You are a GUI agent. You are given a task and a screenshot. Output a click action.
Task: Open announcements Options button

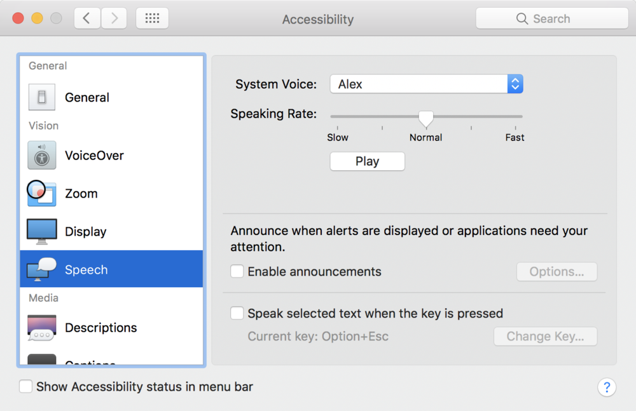(x=556, y=272)
